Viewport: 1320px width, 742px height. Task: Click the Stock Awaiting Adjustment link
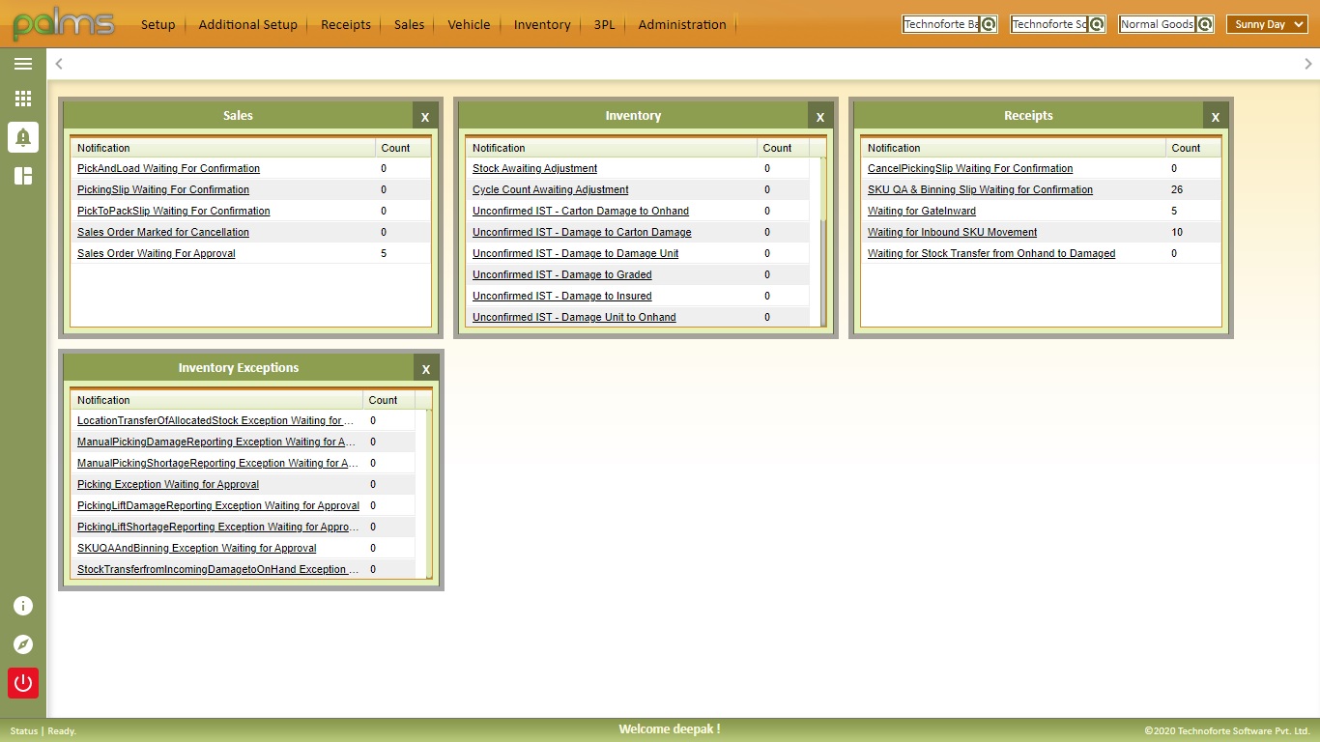coord(534,168)
